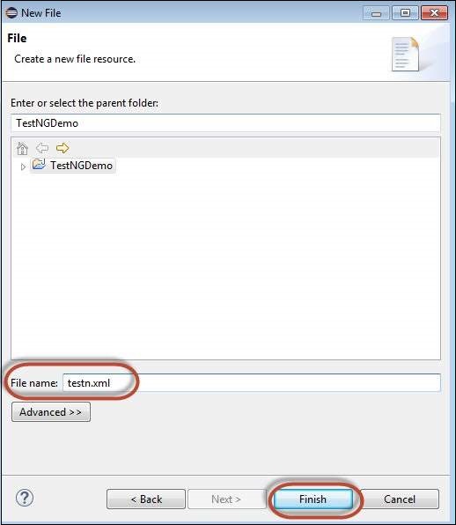Select the TestNGDemo tree item label
The image size is (456, 525).
tap(81, 166)
